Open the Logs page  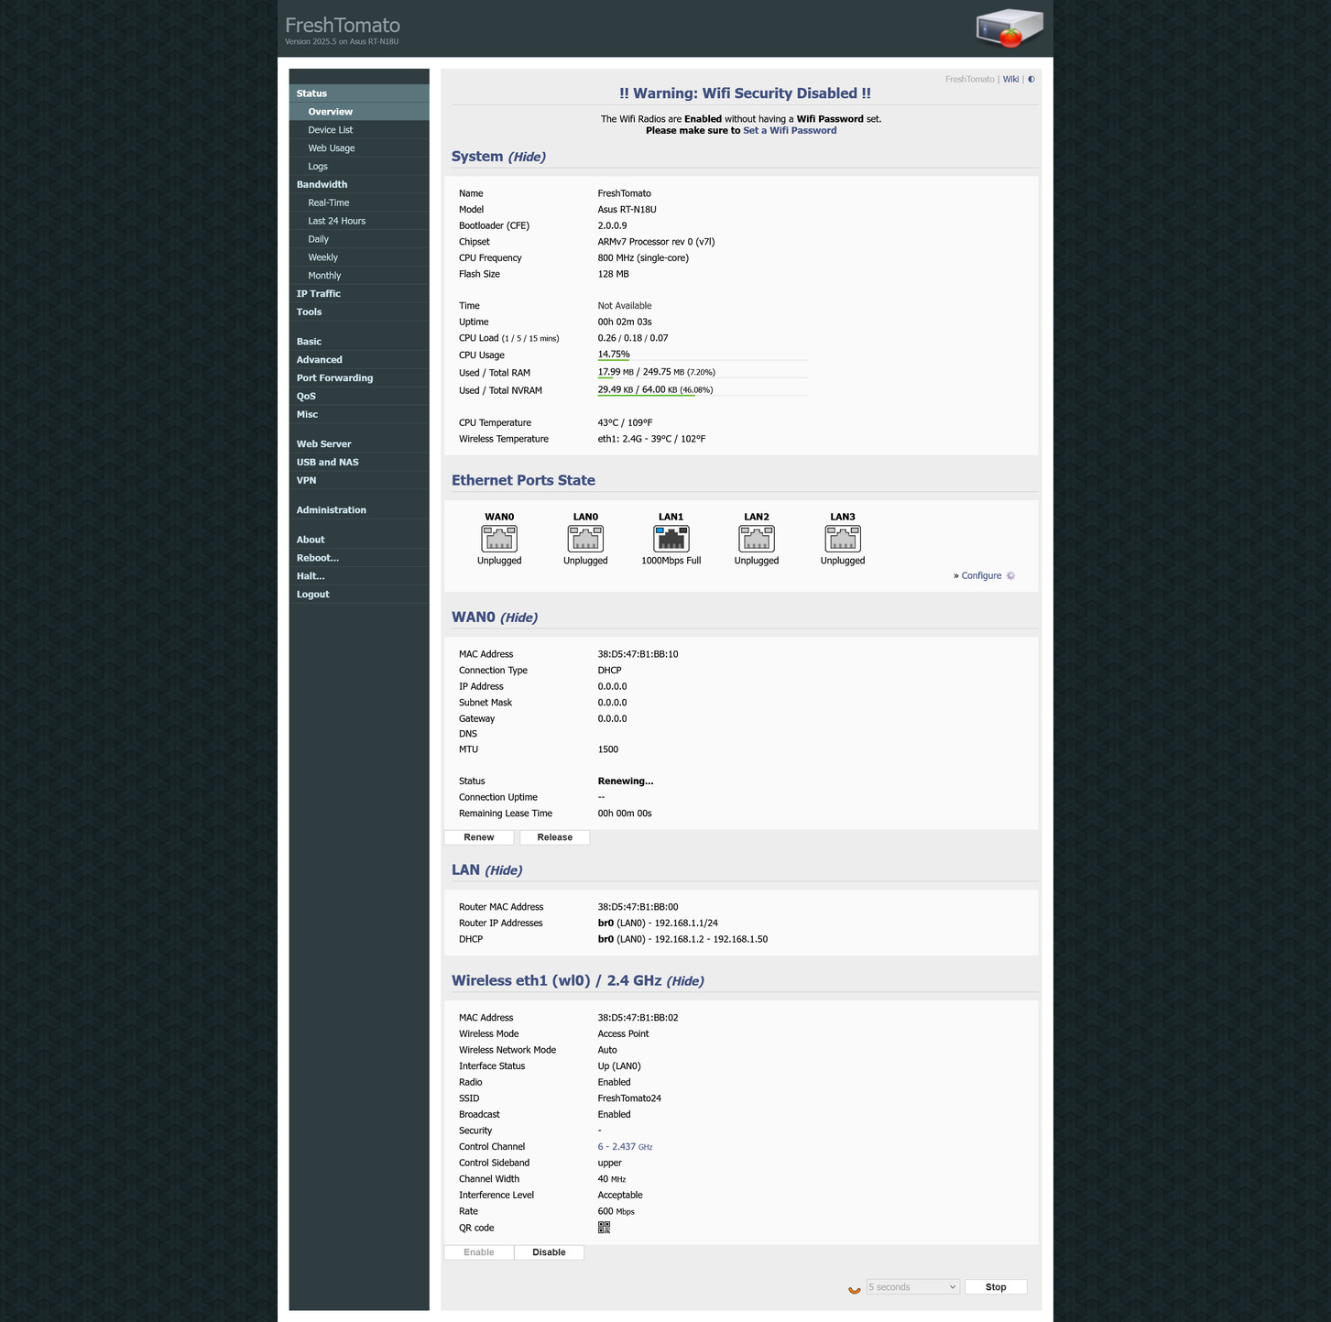[x=359, y=167]
